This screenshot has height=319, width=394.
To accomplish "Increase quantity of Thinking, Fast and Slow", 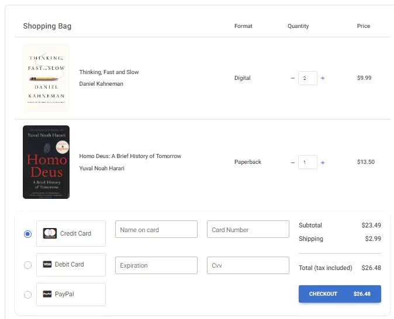I will coord(323,78).
